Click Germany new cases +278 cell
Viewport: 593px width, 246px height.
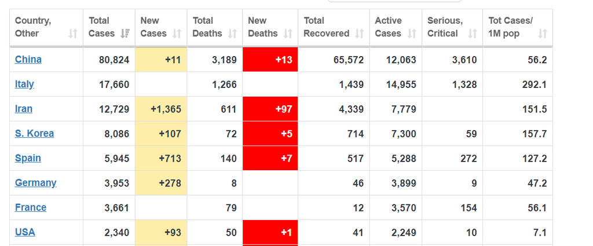click(x=161, y=183)
